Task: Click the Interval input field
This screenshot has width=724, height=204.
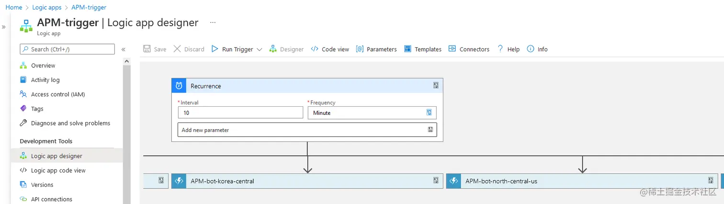Action: click(240, 112)
